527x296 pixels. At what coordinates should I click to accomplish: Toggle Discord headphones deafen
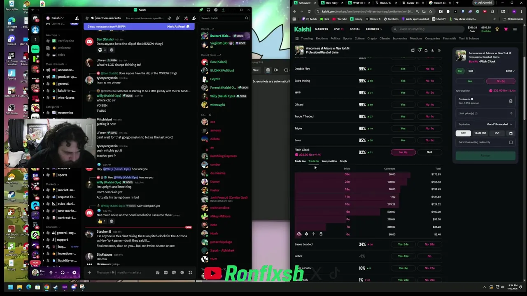63,272
